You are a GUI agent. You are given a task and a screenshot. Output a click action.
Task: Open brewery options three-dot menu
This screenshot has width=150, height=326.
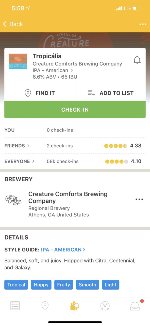tap(139, 199)
